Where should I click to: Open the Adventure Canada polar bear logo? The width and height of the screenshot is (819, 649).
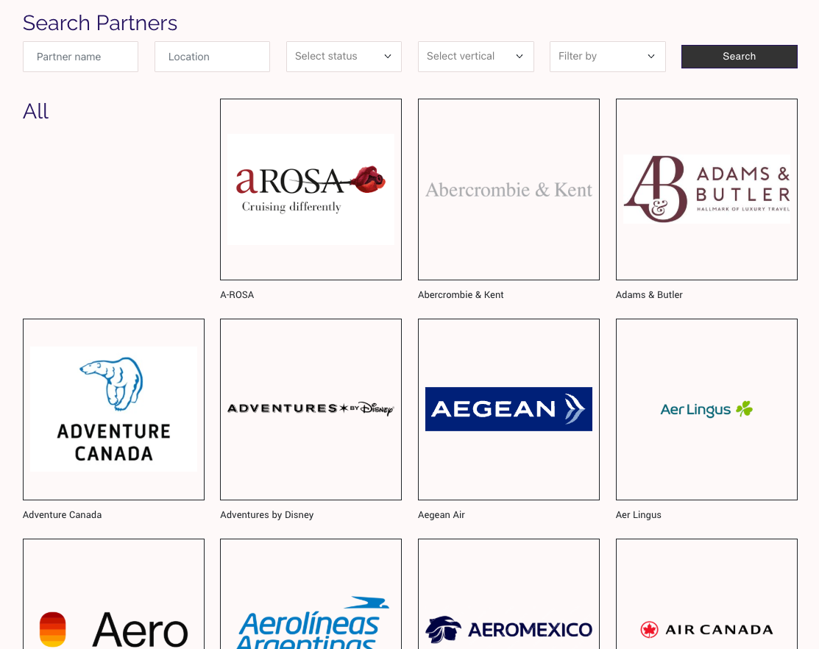click(113, 409)
